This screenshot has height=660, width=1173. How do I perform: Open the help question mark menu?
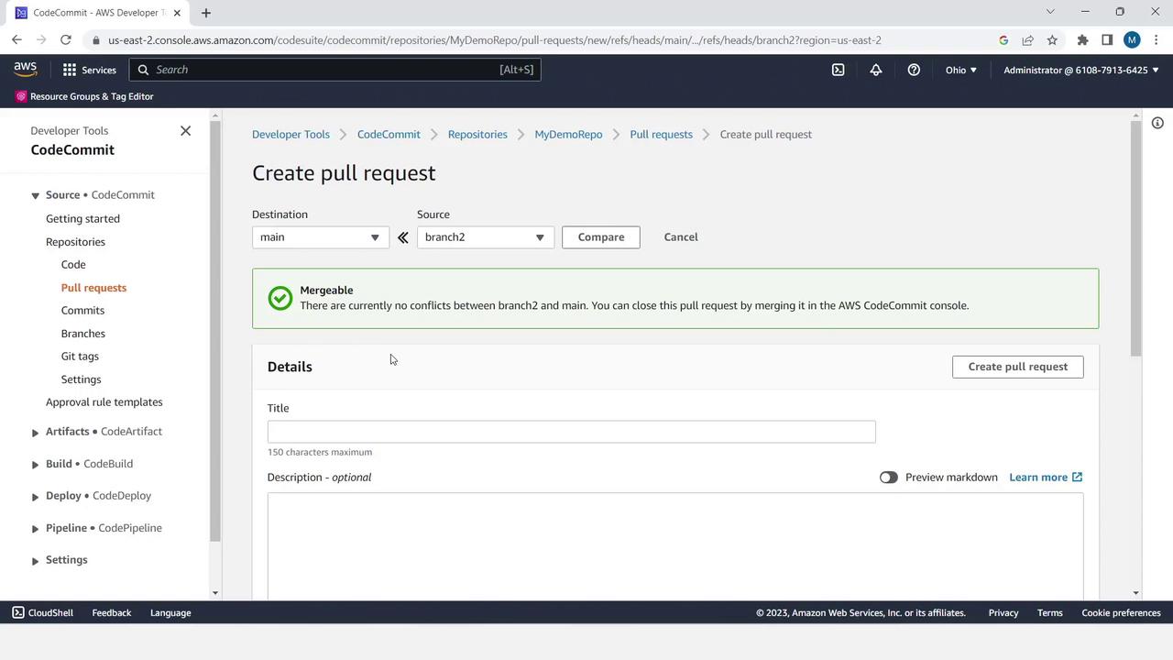(x=914, y=70)
